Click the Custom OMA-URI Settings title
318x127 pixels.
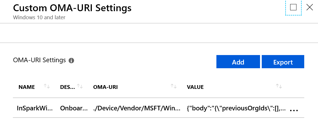click(x=72, y=8)
